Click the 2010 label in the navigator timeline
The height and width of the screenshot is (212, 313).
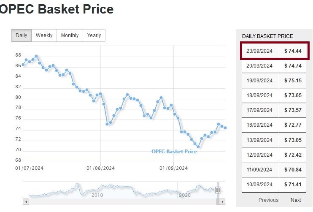(97, 195)
